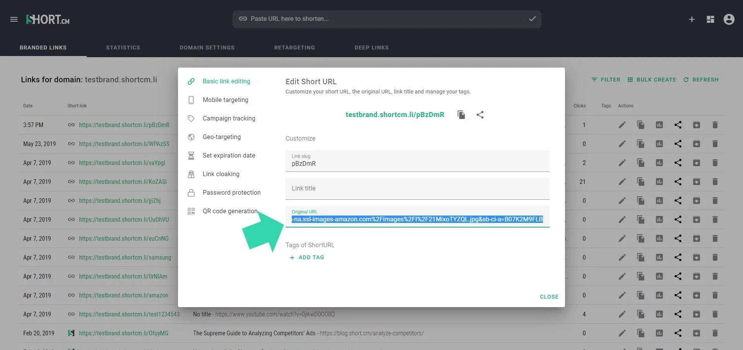Open the Domain Settings tab
743x350 pixels.
tap(207, 48)
